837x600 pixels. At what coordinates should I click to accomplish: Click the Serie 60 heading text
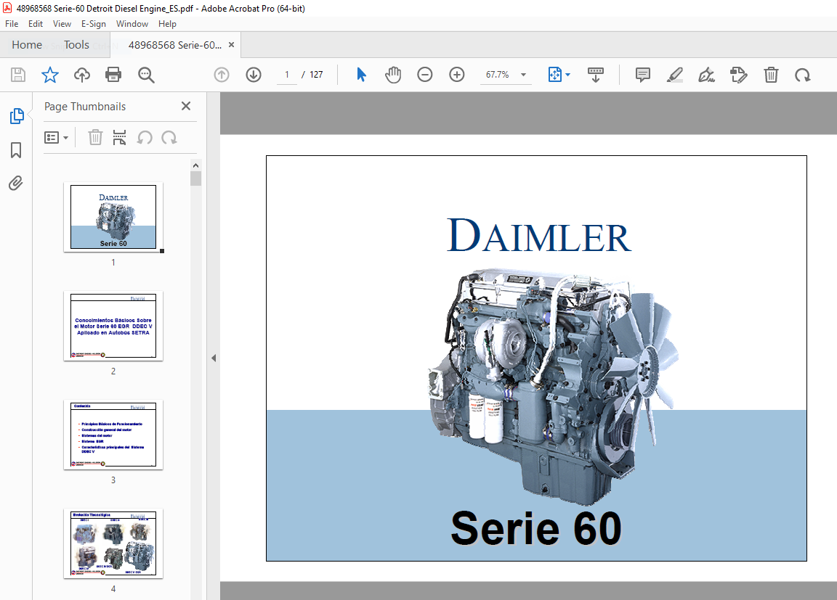(x=536, y=528)
